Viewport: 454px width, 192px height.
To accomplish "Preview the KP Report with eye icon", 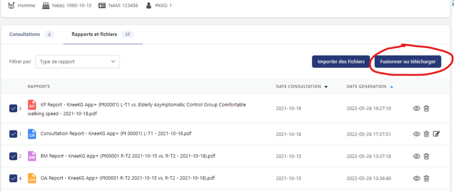I will (416, 108).
